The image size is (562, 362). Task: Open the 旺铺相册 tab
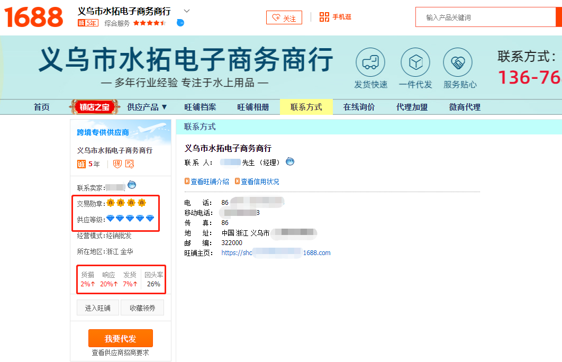pos(253,107)
